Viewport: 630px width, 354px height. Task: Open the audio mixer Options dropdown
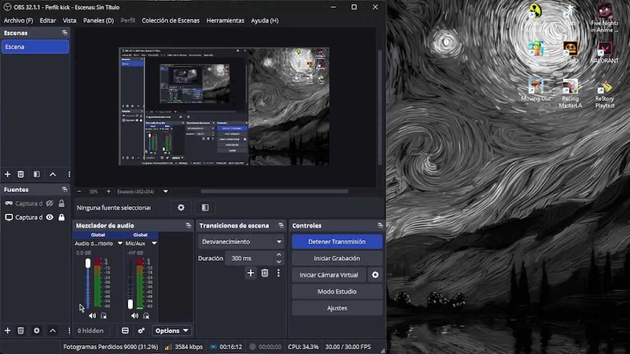(172, 330)
